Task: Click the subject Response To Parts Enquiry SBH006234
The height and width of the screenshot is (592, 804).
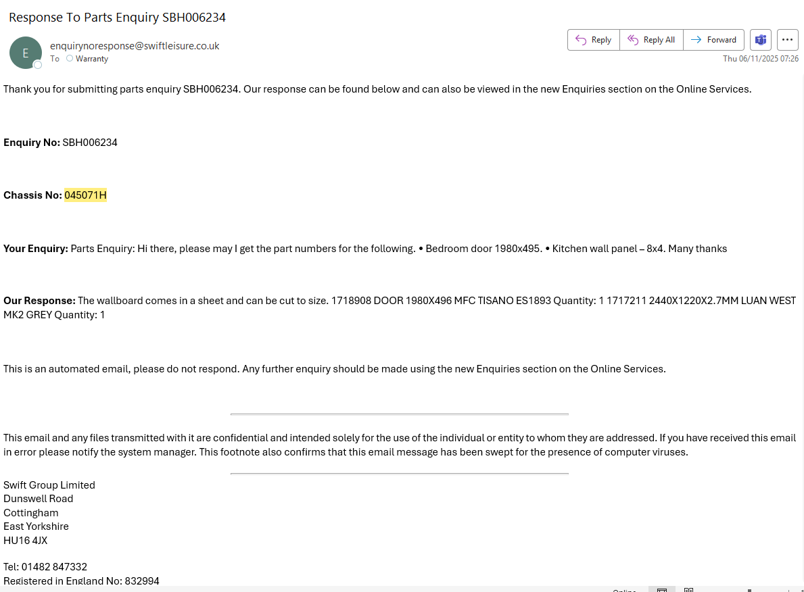Action: 117,17
